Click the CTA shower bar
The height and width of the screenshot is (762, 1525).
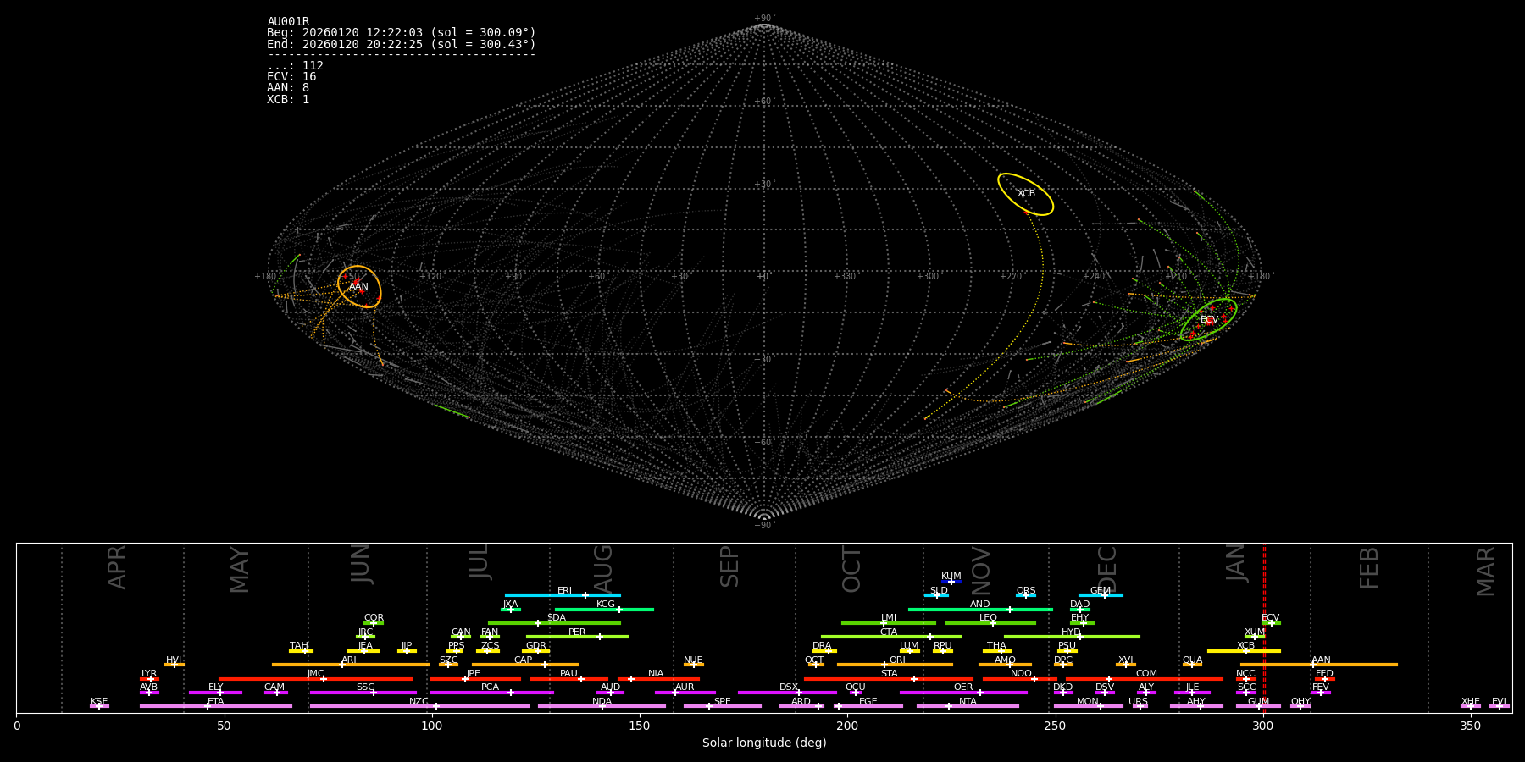tap(891, 637)
